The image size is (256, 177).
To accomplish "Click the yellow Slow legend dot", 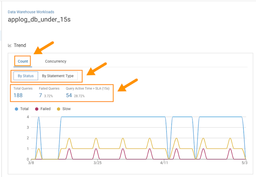I will [x=58, y=109].
